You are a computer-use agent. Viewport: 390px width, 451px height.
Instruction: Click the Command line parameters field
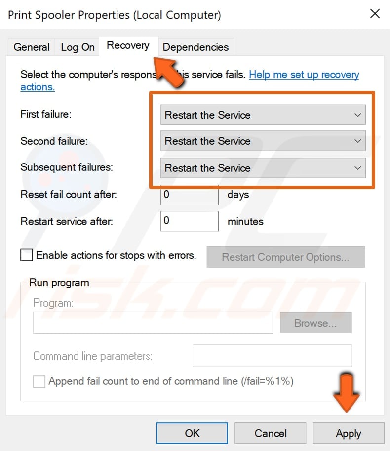click(272, 356)
